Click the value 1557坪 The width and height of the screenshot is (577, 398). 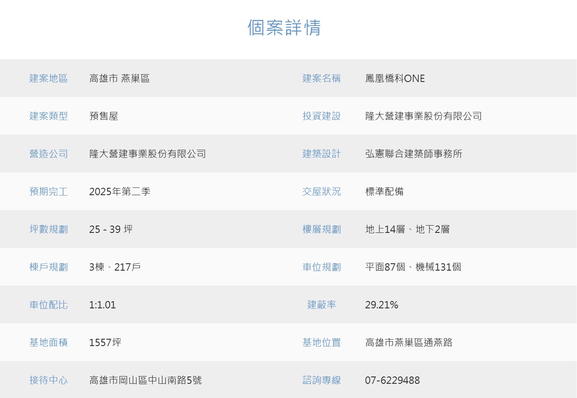[x=105, y=342]
